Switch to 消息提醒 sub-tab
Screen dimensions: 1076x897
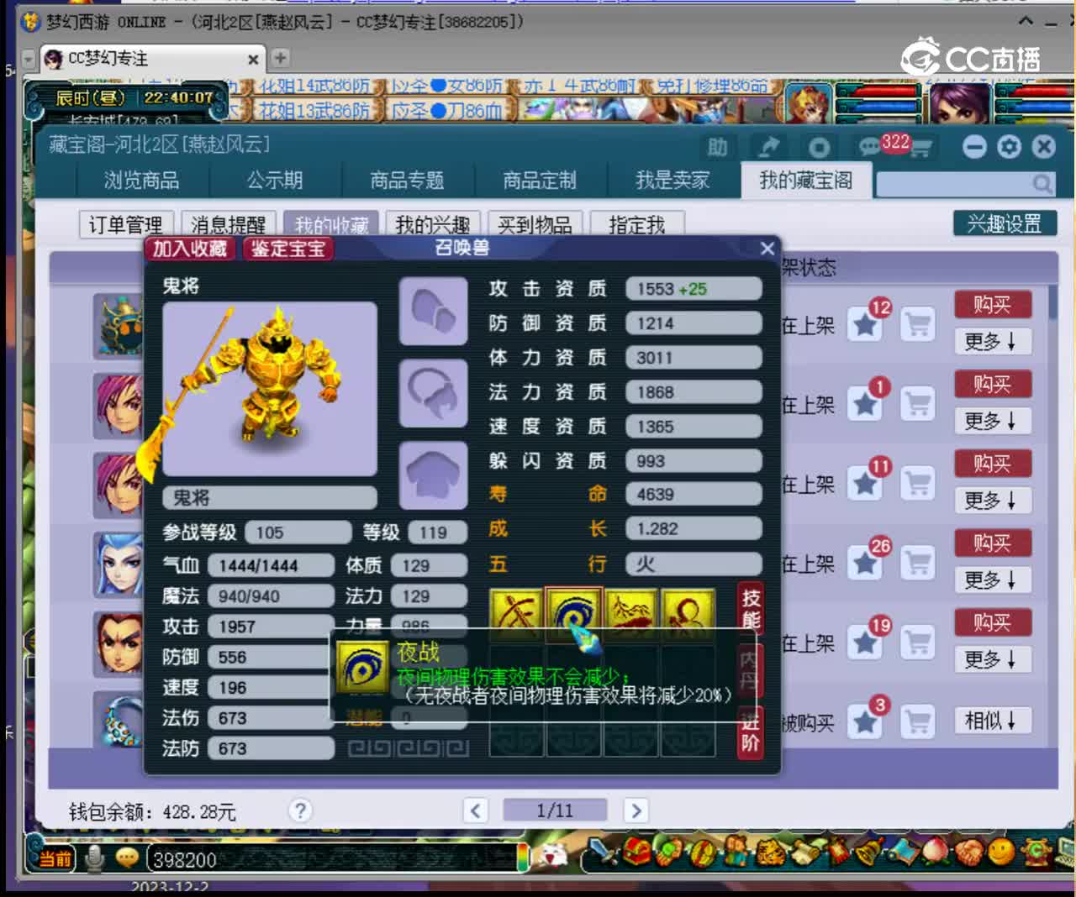click(x=228, y=224)
